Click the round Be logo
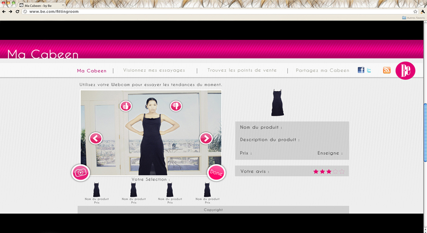This screenshot has width=427, height=233. pyautogui.click(x=405, y=71)
